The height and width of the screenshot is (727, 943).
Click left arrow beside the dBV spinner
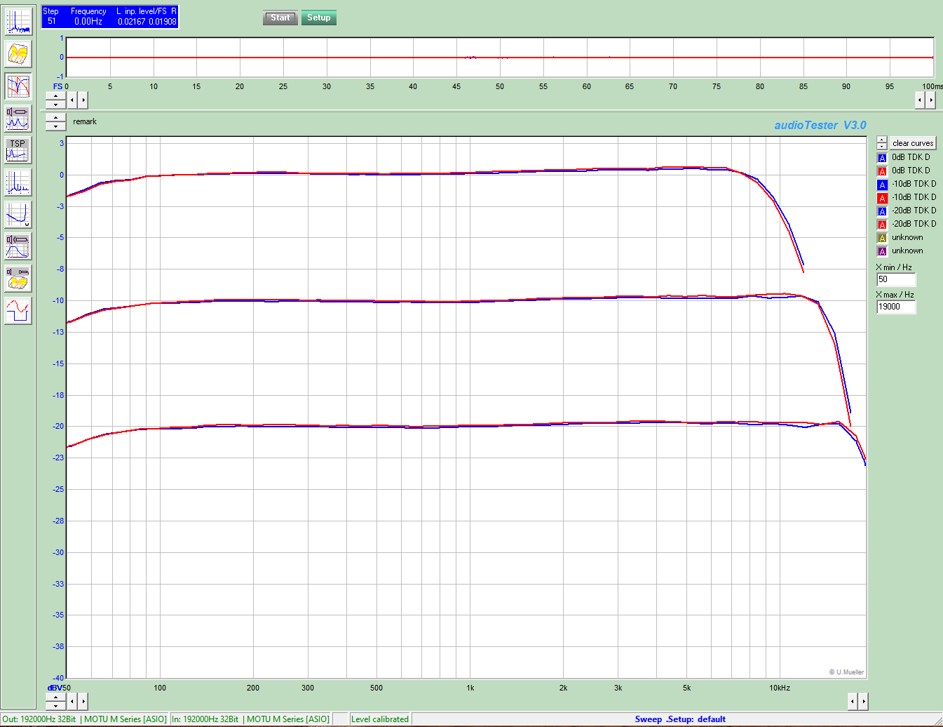coord(72,701)
